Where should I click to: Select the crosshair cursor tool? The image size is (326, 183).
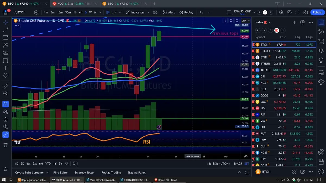pyautogui.click(x=5, y=23)
